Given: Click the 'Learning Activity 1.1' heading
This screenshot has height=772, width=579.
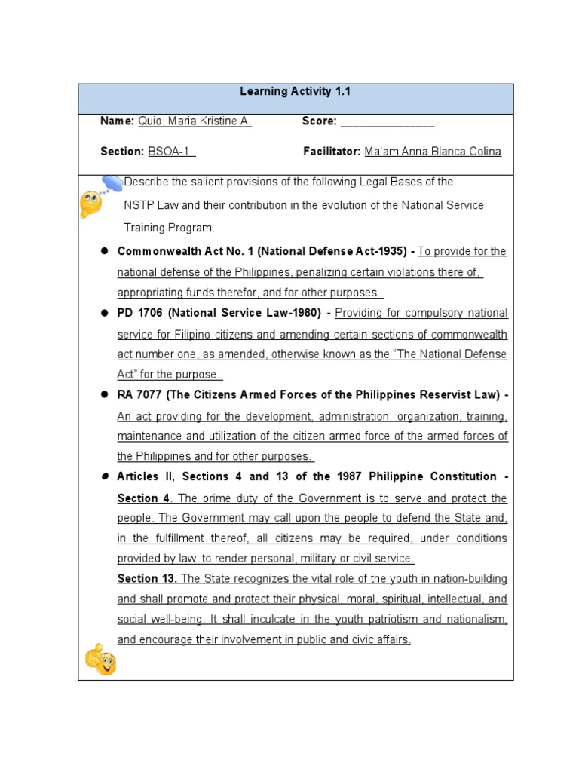Looking at the screenshot, I should point(295,91).
